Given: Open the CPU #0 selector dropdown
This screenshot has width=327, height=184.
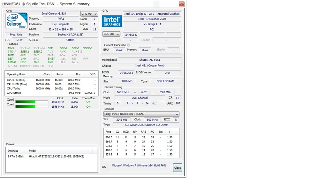Looking at the screenshot, I should (89, 14).
